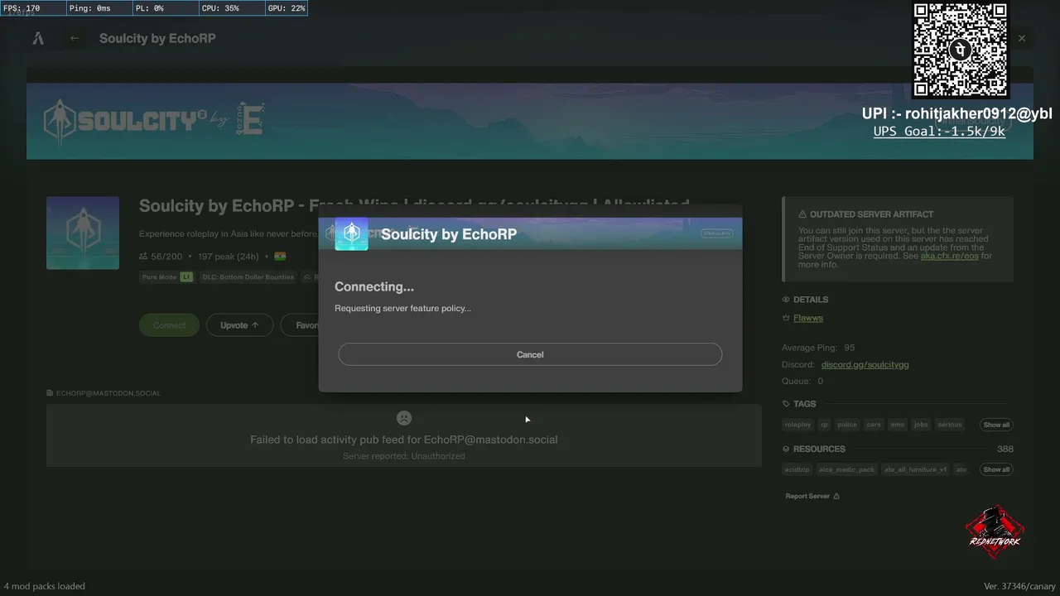Click the police tag

[847, 425]
